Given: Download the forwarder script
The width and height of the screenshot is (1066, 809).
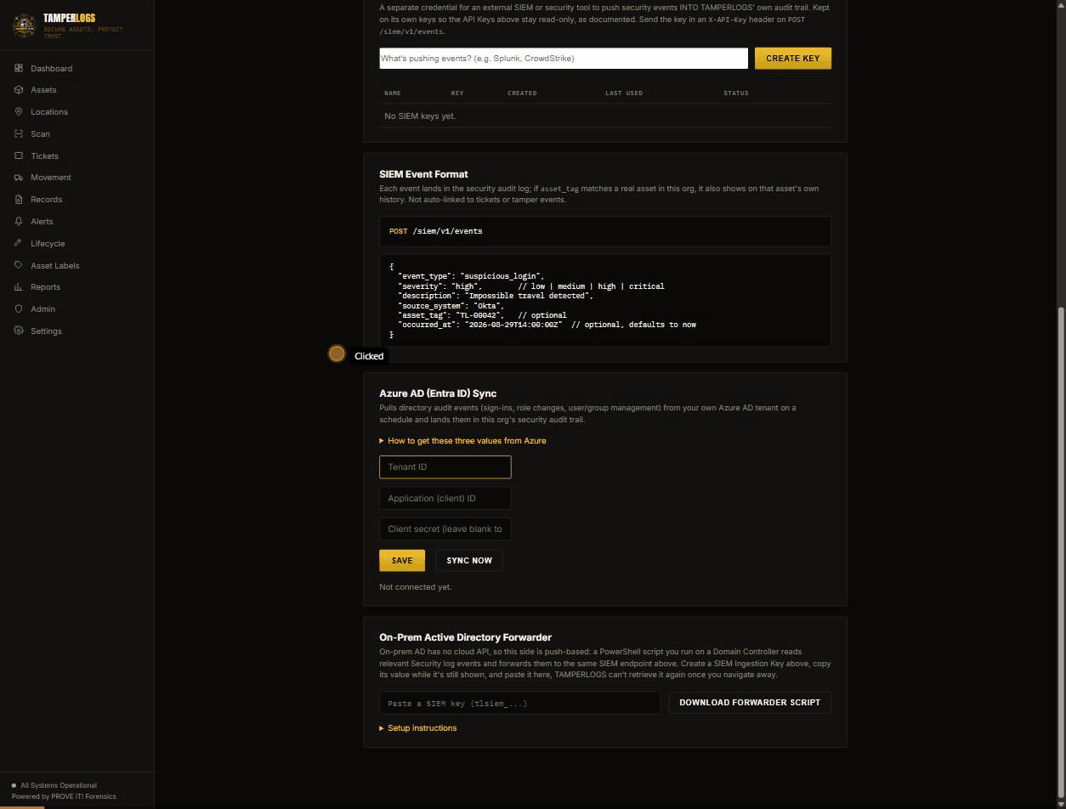Looking at the screenshot, I should coord(750,702).
